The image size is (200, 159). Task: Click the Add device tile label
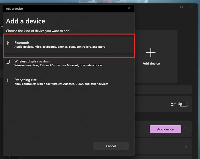[x=151, y=63]
